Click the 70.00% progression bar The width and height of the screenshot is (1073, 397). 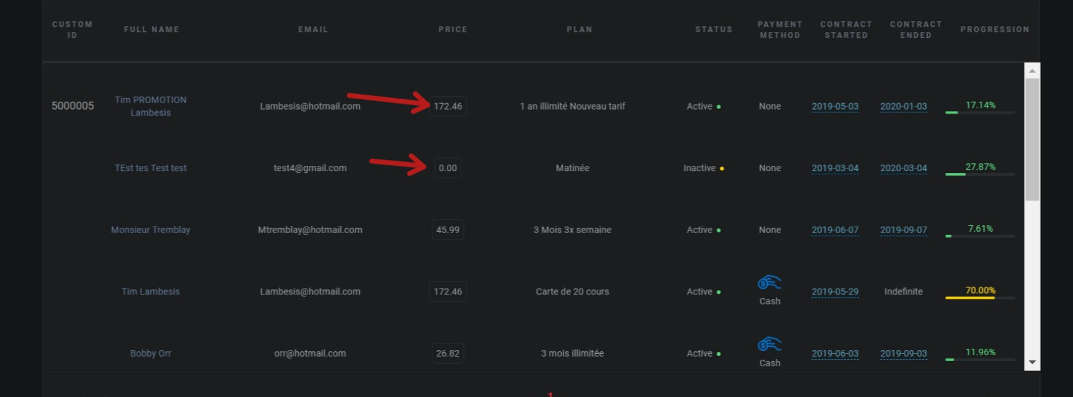click(x=979, y=298)
